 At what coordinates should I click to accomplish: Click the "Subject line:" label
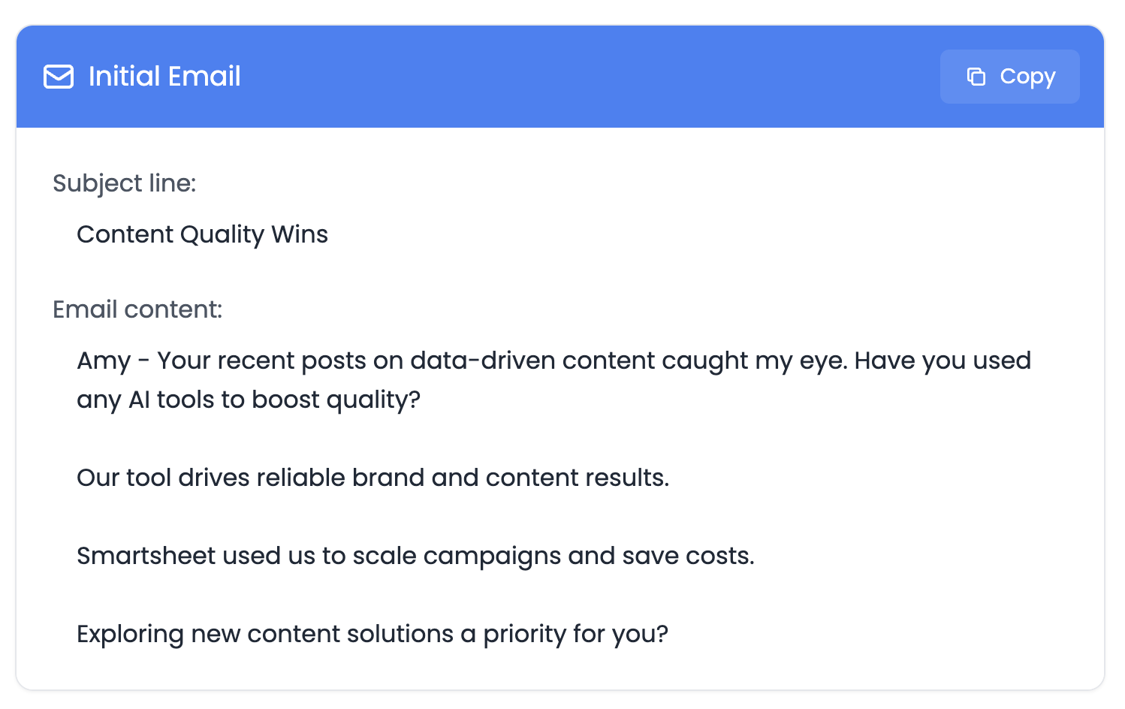point(125,183)
